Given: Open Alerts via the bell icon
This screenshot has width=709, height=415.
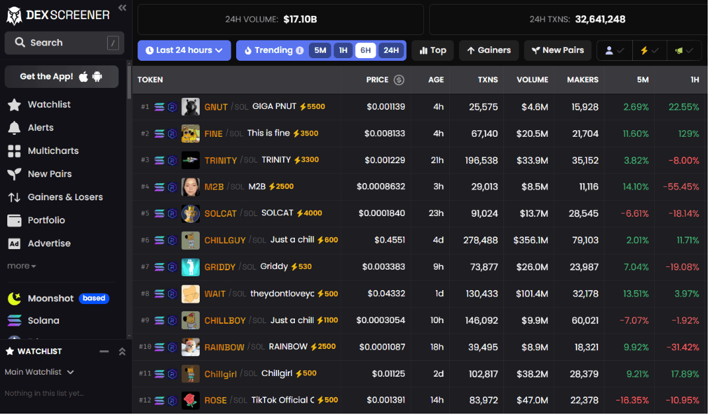Looking at the screenshot, I should tap(14, 128).
